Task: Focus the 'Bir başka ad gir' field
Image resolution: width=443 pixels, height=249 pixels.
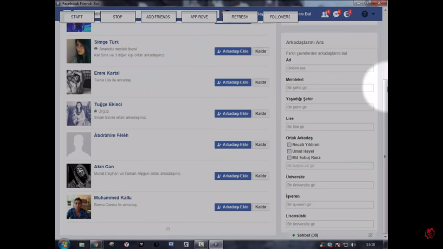Action: pyautogui.click(x=329, y=166)
